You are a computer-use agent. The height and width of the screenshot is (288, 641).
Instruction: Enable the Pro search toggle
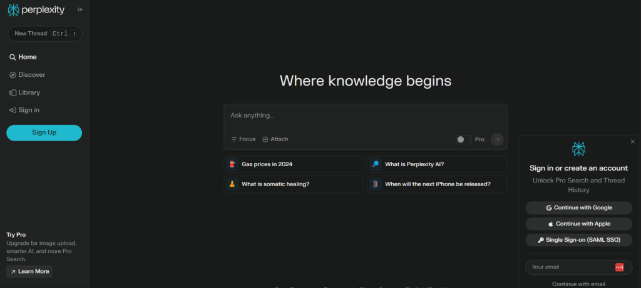point(463,139)
